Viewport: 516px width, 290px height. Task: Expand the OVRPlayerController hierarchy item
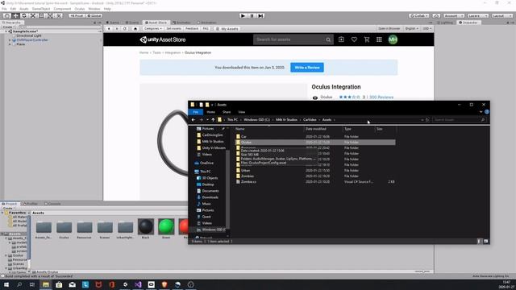tap(10, 40)
